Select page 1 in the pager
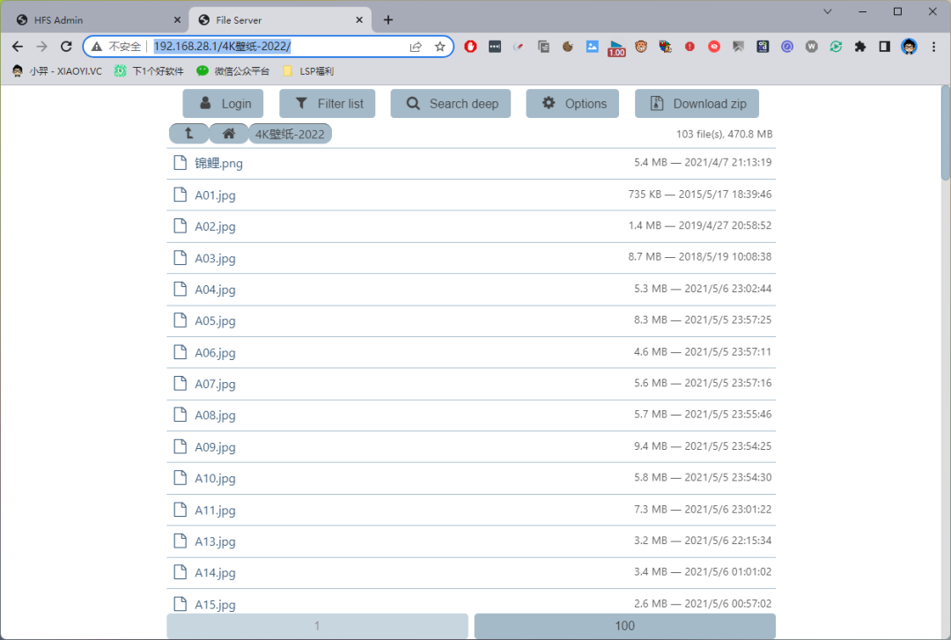 click(x=317, y=626)
